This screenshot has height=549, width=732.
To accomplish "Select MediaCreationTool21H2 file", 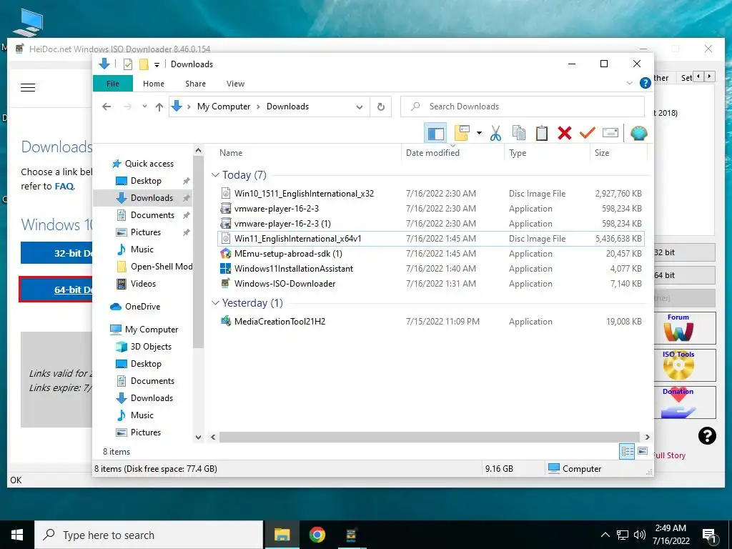I will [431, 321].
